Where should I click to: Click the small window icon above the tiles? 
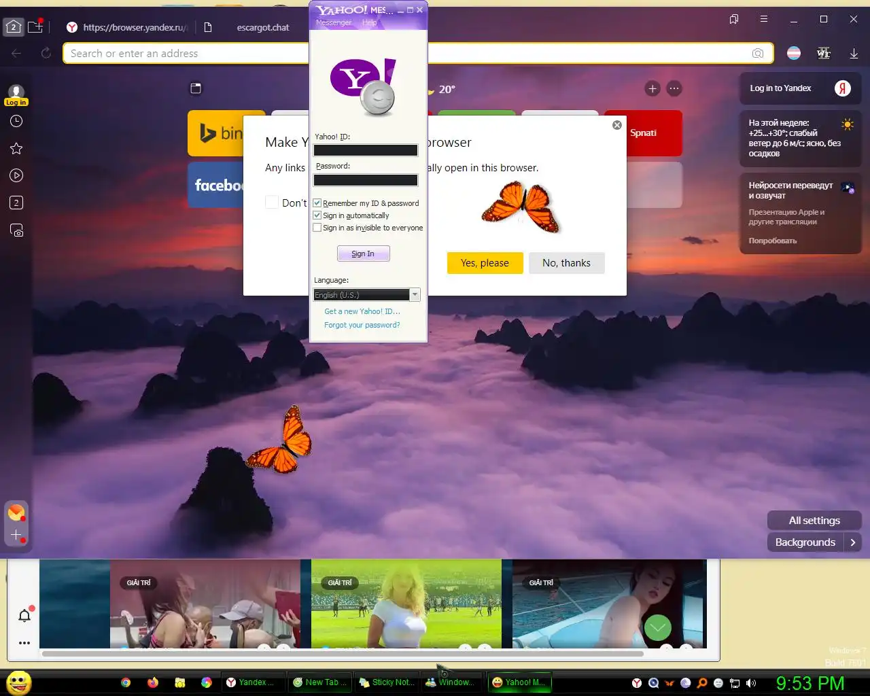(196, 88)
